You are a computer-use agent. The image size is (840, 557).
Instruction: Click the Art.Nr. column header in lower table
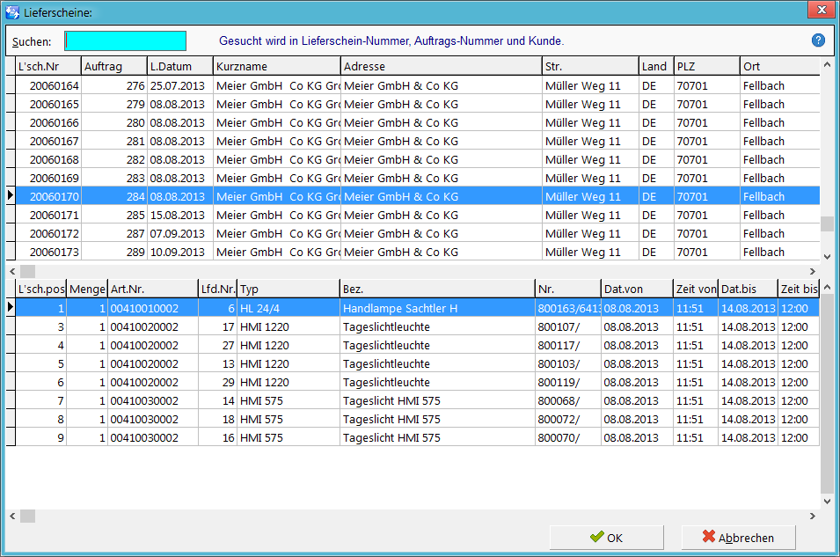coord(153,289)
